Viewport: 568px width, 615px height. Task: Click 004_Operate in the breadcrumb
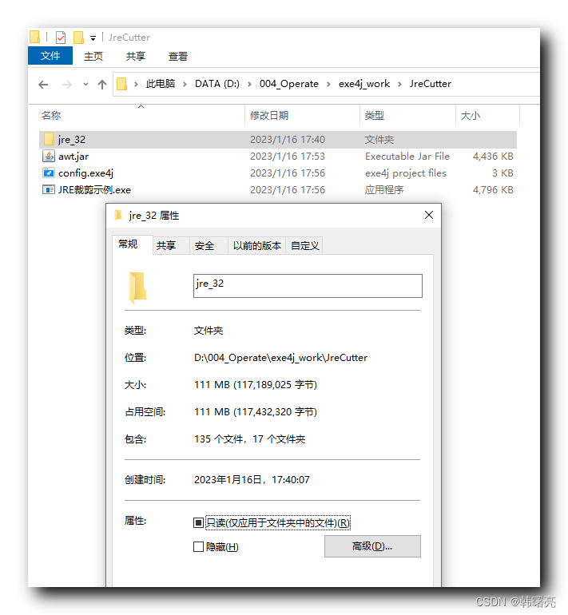(x=288, y=84)
